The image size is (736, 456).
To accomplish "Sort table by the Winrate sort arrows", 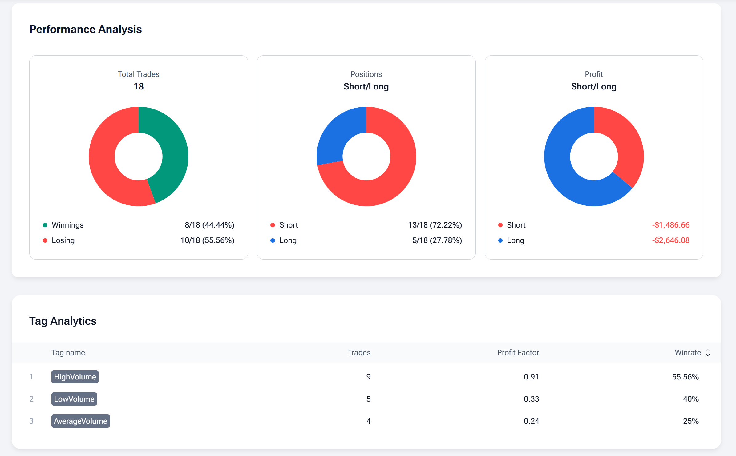I will (708, 353).
